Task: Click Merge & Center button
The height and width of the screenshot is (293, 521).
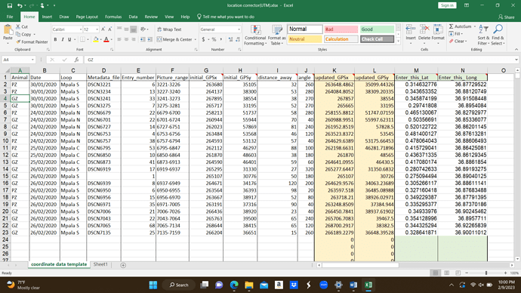Action: [174, 39]
